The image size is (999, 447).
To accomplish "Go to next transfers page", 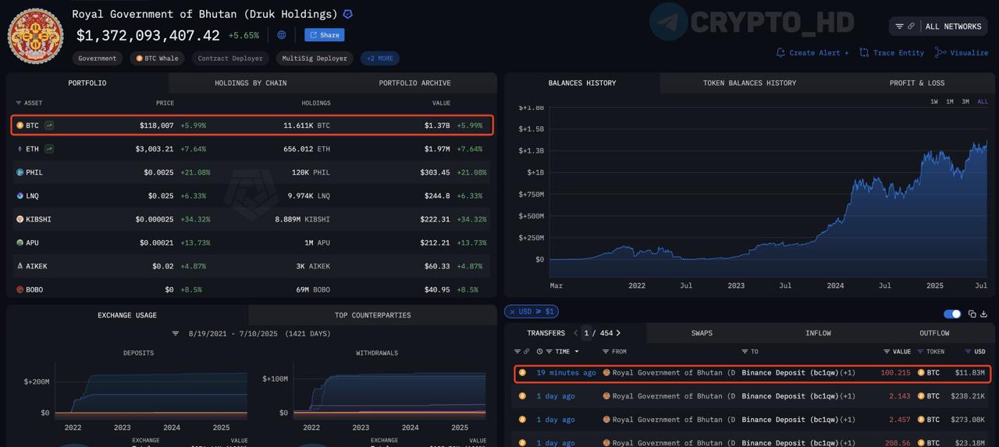I will pos(618,333).
